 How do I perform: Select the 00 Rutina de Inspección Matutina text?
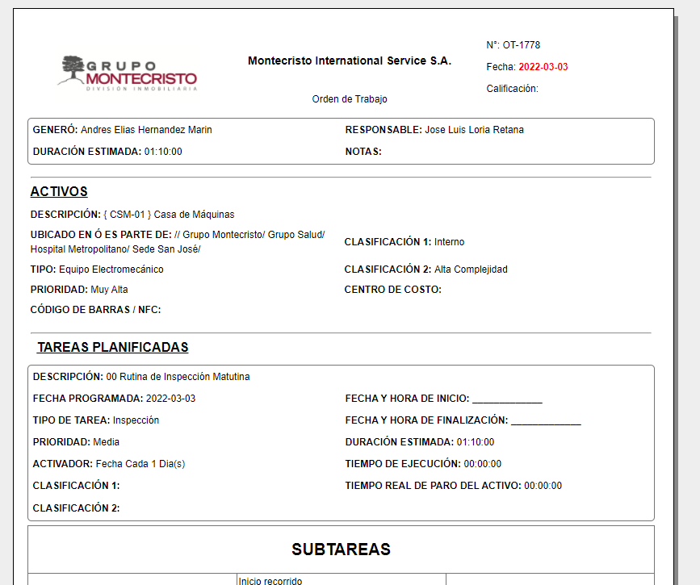178,377
